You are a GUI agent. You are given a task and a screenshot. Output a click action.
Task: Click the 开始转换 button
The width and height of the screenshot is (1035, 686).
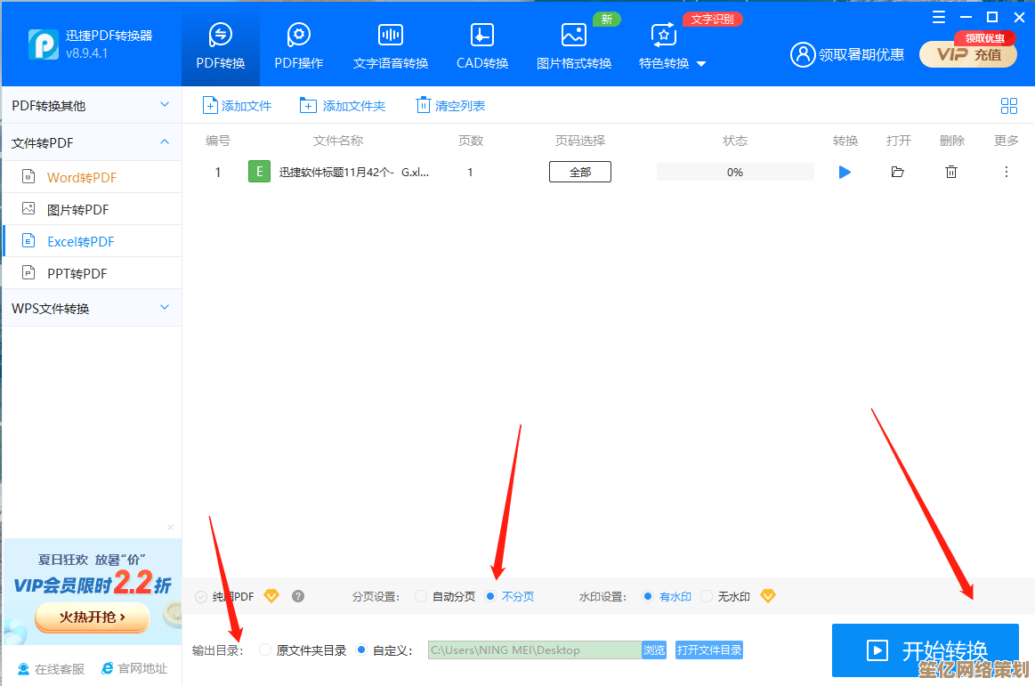pos(925,650)
